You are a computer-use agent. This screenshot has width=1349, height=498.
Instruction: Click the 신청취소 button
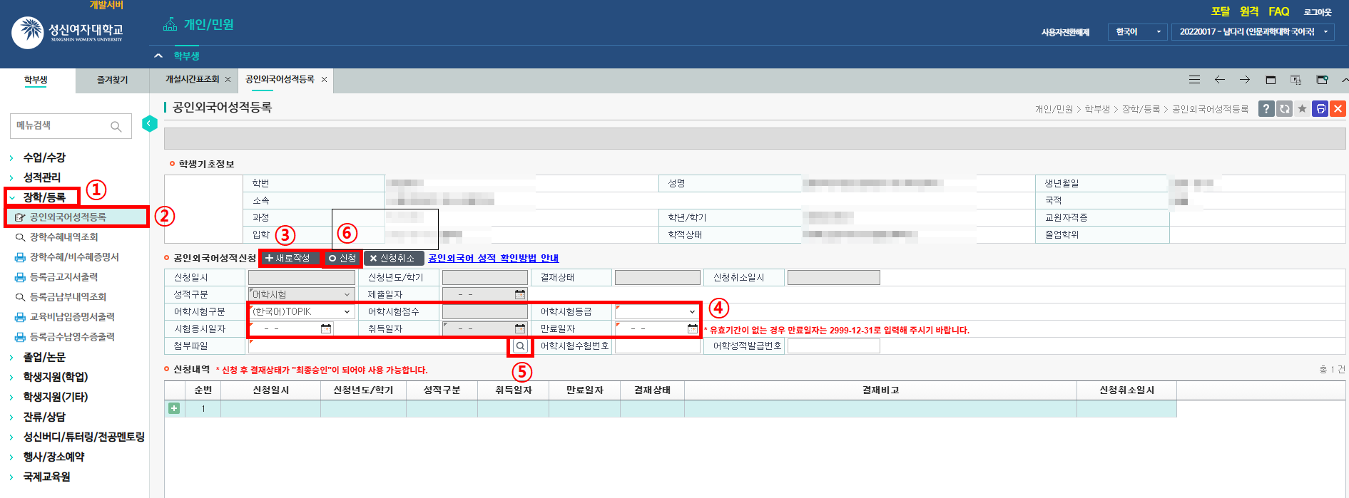[x=393, y=258]
